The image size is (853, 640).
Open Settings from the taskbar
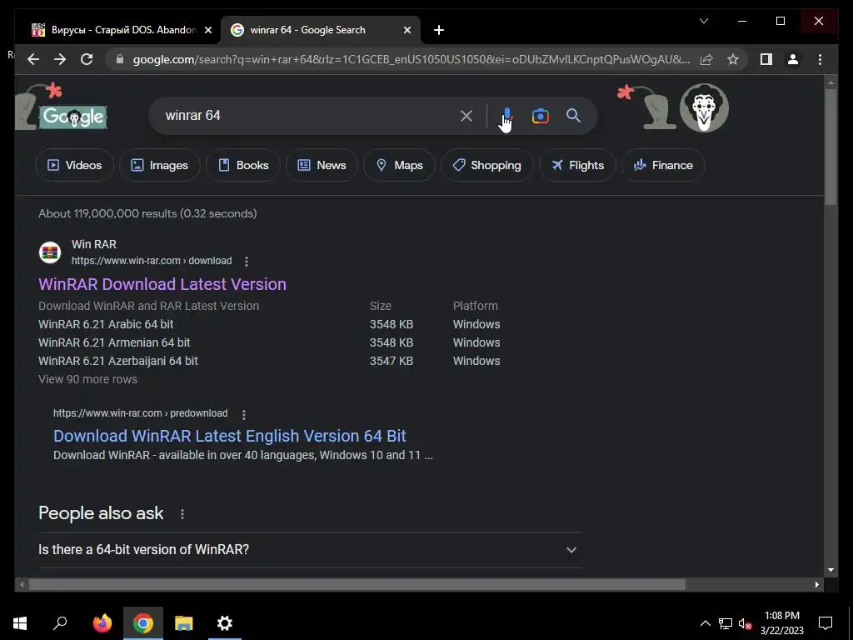(x=225, y=623)
